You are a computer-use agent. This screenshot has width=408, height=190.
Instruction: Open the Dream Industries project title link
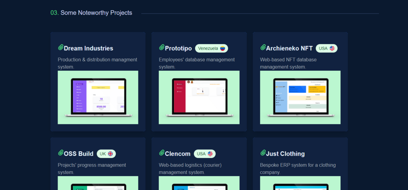point(89,48)
